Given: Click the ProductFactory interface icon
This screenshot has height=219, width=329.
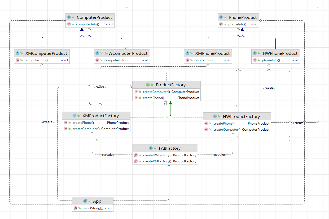Looking at the screenshot, I should tap(148, 85).
